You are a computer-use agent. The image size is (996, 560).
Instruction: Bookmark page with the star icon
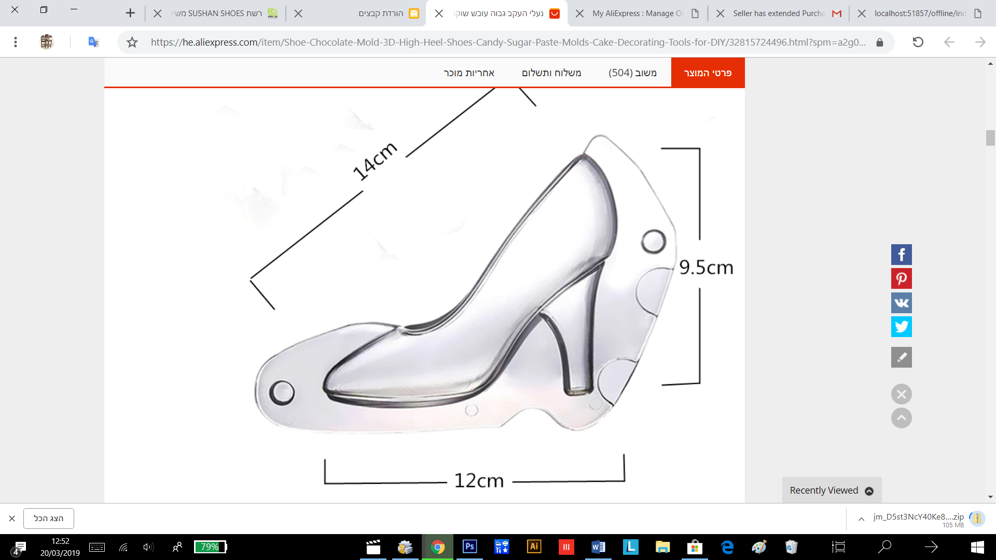132,42
